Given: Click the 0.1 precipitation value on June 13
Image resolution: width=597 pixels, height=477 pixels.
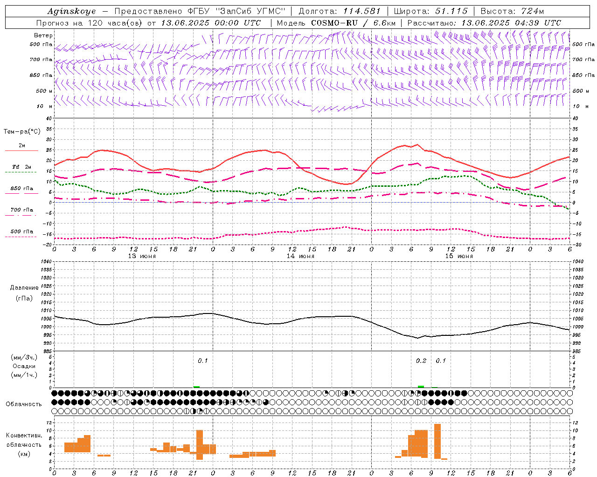Looking at the screenshot, I should coord(203,361).
